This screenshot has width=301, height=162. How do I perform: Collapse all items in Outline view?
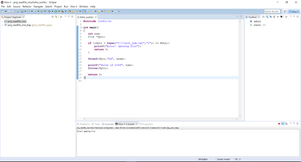point(263,17)
